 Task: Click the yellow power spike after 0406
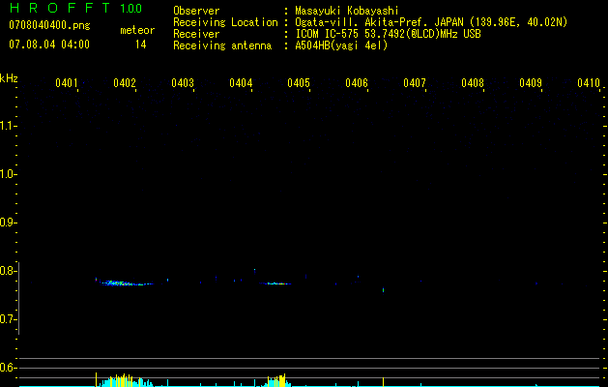(x=383, y=381)
